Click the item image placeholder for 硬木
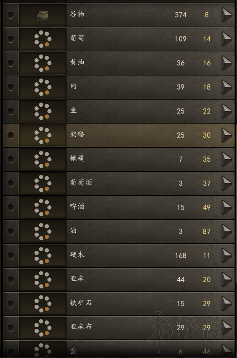 click(43, 255)
